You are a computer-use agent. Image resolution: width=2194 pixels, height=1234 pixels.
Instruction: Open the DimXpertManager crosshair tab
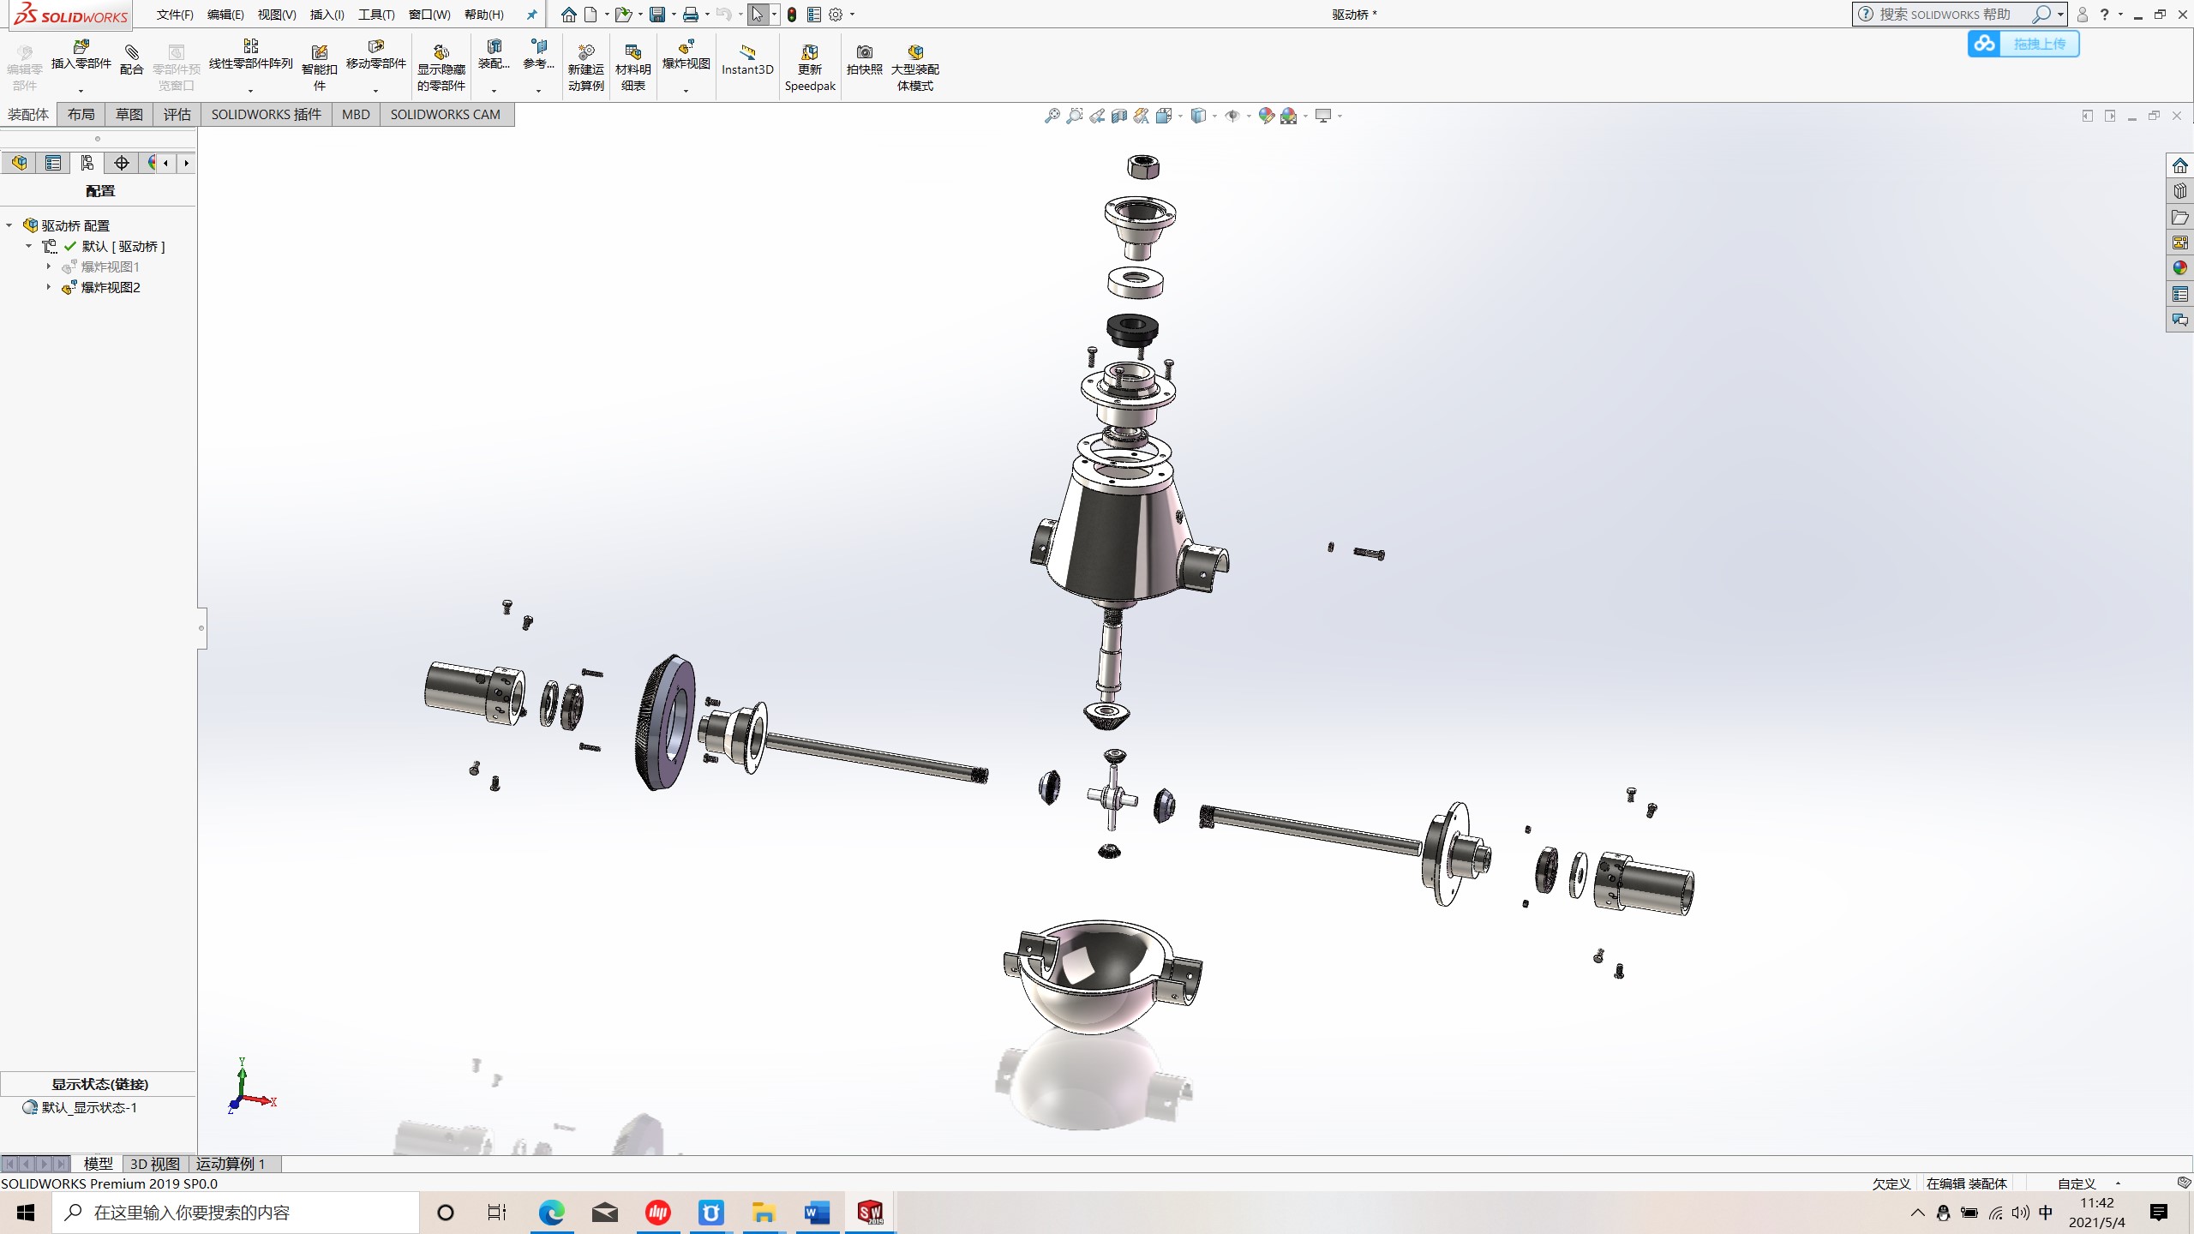pos(122,163)
